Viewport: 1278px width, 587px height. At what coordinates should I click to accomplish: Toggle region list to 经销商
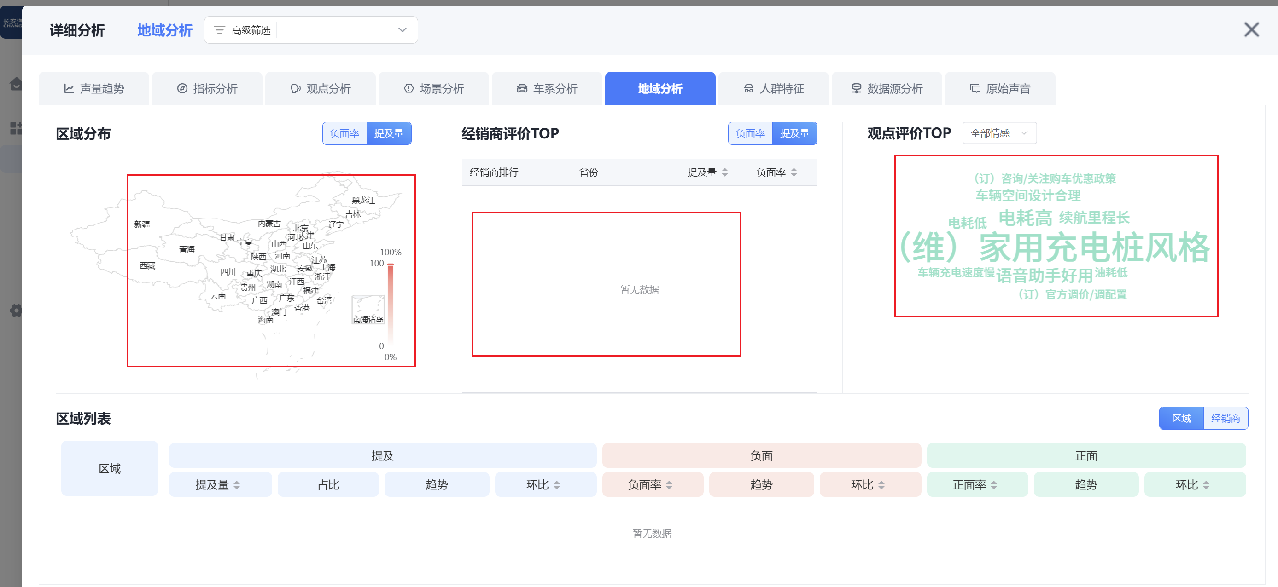click(x=1225, y=418)
